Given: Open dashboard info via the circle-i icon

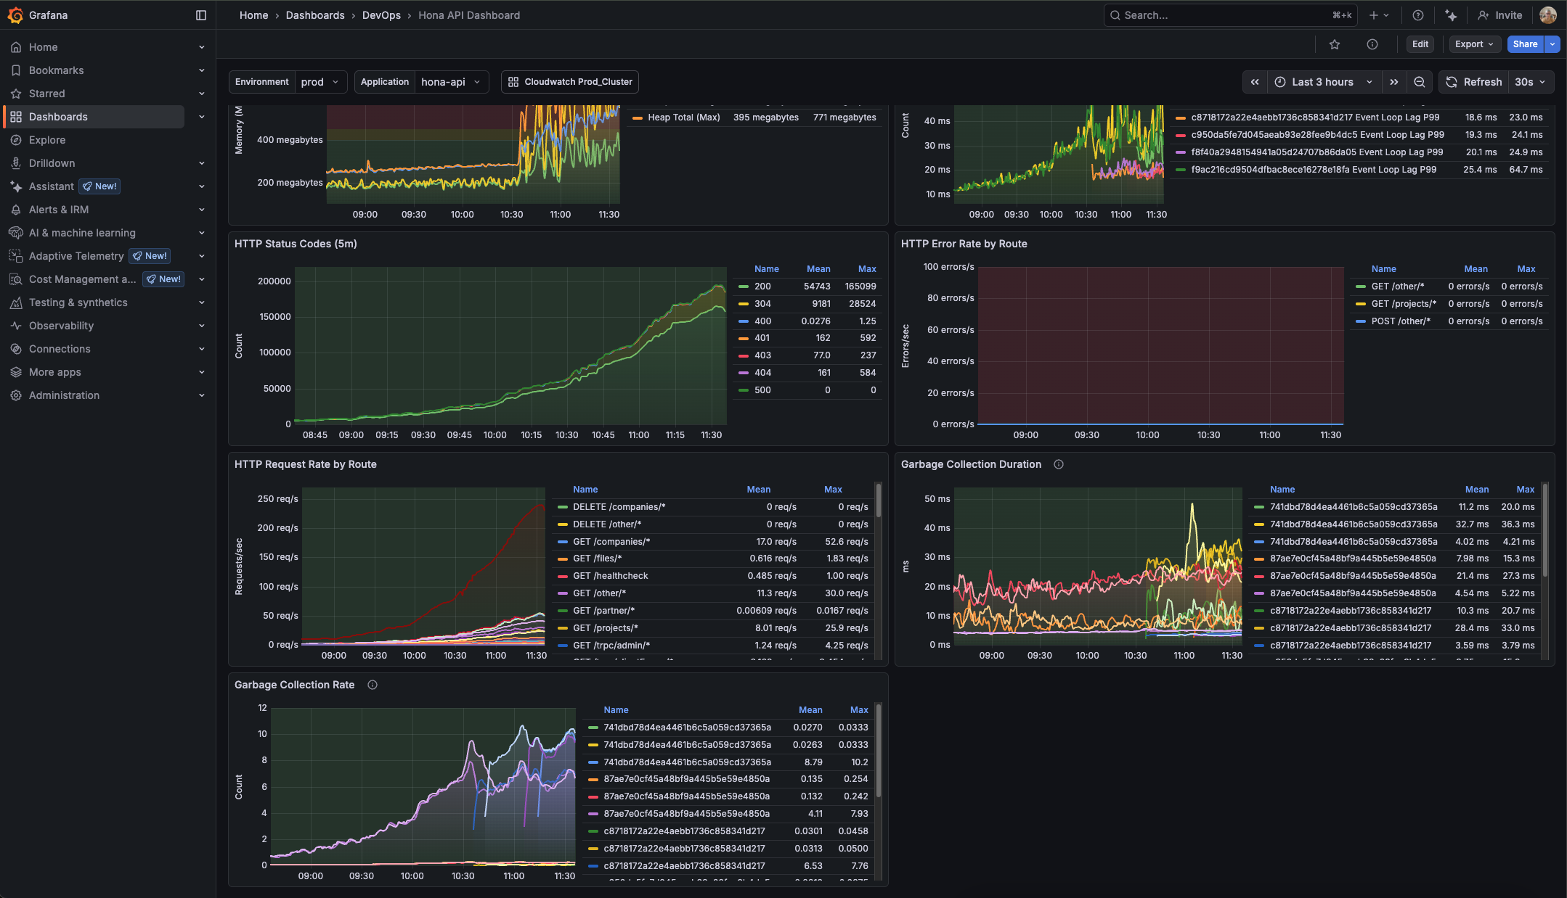Looking at the screenshot, I should click(x=1372, y=44).
